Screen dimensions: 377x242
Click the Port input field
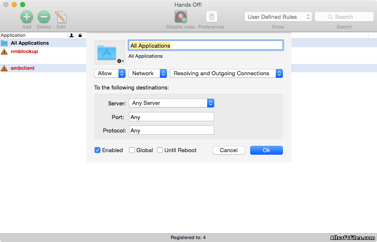[x=172, y=117]
